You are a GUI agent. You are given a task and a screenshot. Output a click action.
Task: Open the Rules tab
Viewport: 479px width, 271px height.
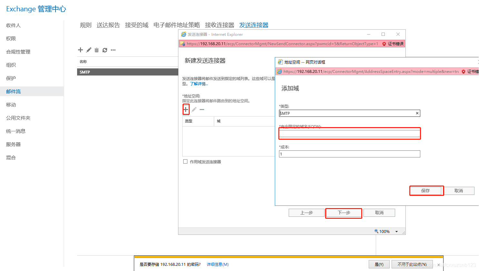86,25
